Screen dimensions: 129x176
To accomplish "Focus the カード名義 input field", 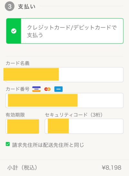I will point(64,74).
